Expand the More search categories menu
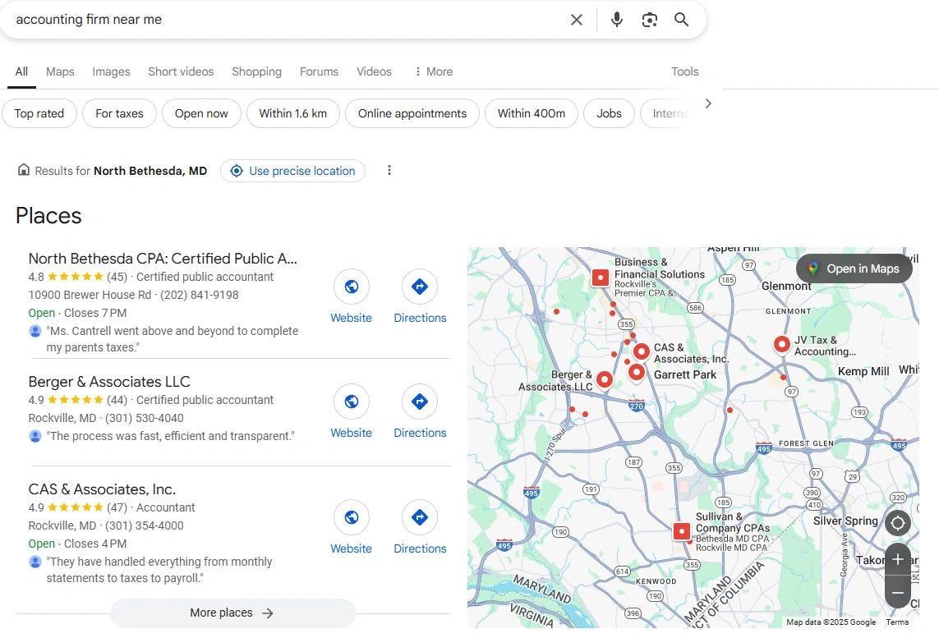939x638 pixels. click(x=434, y=71)
